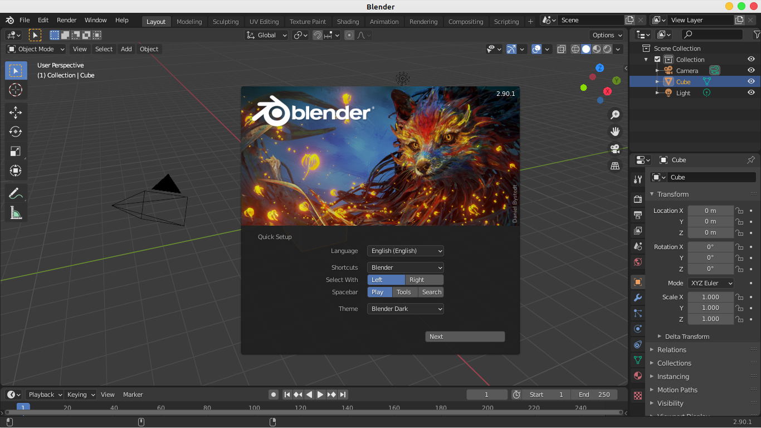
Task: Choose the Select Box tool
Action: (16, 70)
